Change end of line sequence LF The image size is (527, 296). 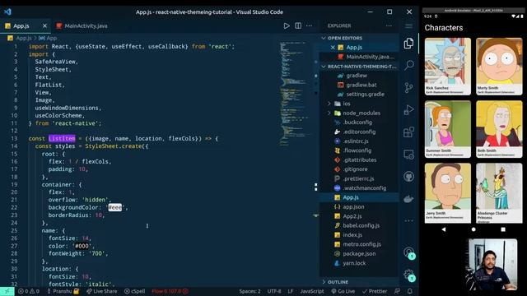click(x=291, y=291)
